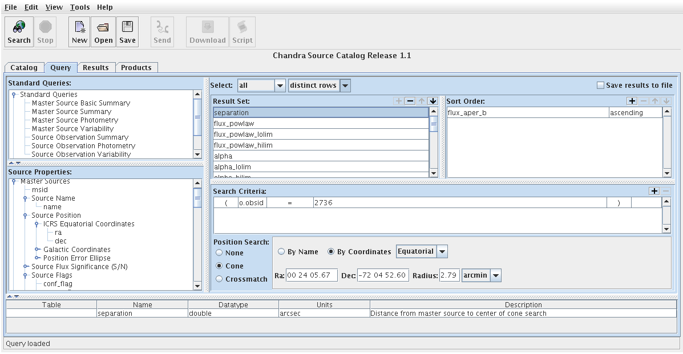Choose the Crossmatch position search option

tap(219, 279)
